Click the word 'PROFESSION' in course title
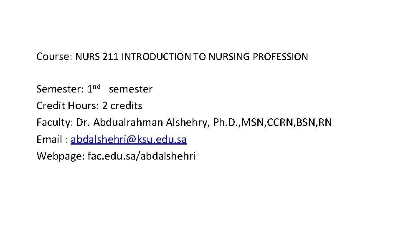Screen dimensions: 401x225 (281, 57)
